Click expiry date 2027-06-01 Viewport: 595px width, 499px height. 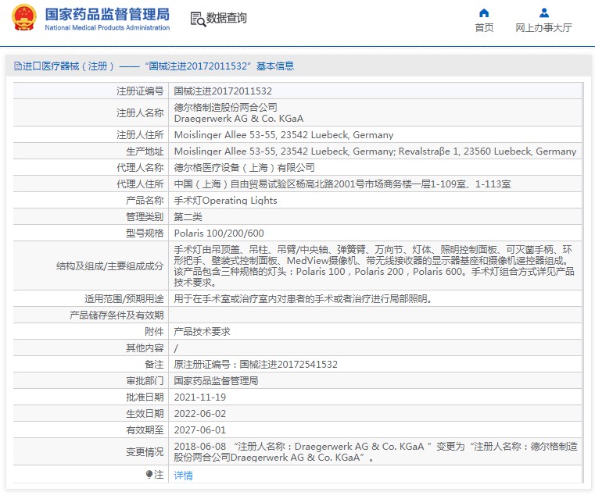point(199,430)
